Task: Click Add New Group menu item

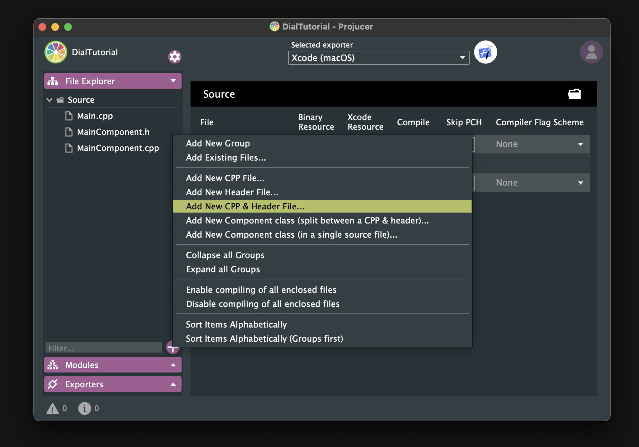Action: tap(218, 143)
